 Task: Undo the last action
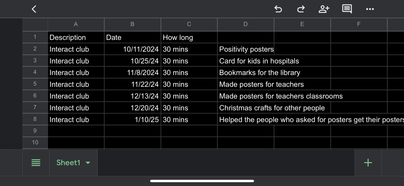click(278, 9)
